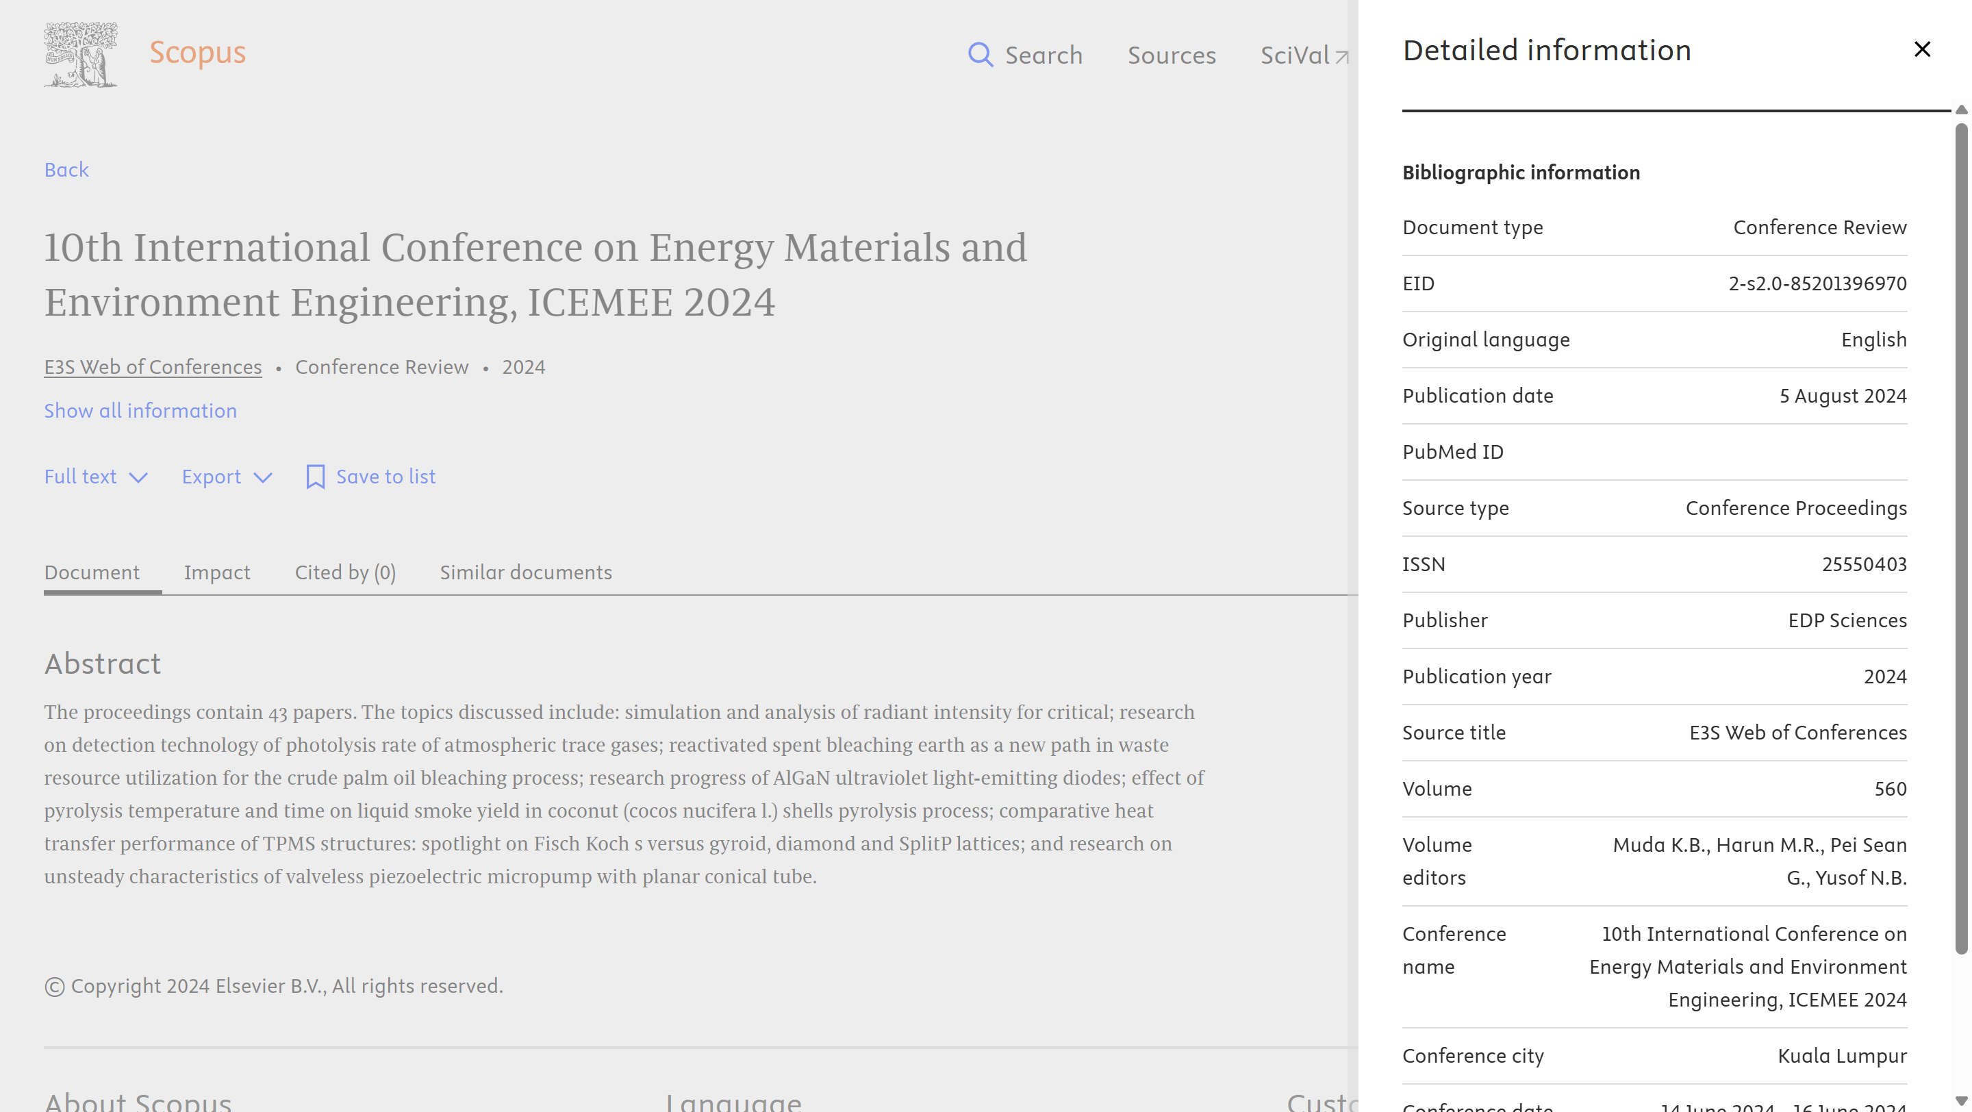Click the scrollbar down arrow in panel
The height and width of the screenshot is (1112, 1972).
click(x=1961, y=1102)
